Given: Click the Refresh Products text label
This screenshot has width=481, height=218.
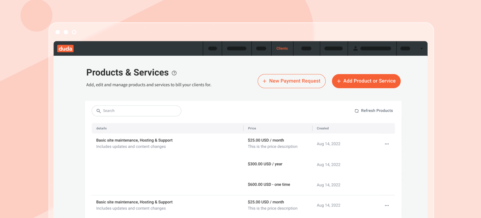Looking at the screenshot, I should (377, 111).
